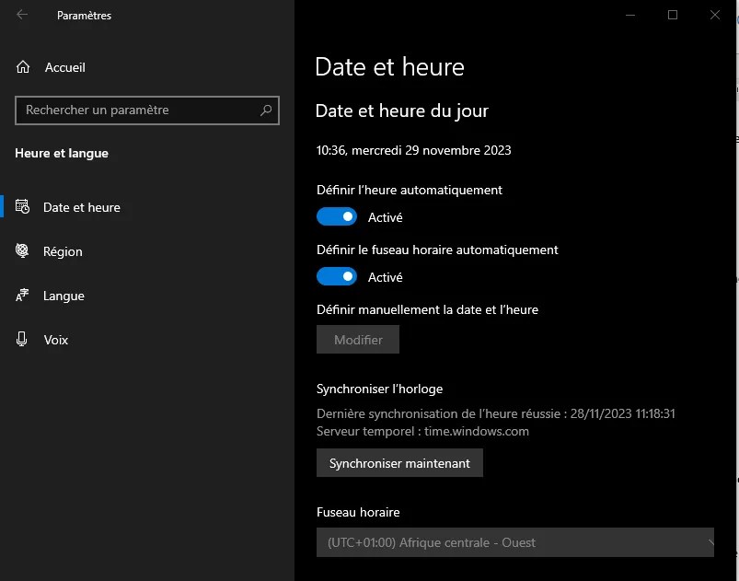Click the Synchroniser maintenant button

(x=399, y=462)
